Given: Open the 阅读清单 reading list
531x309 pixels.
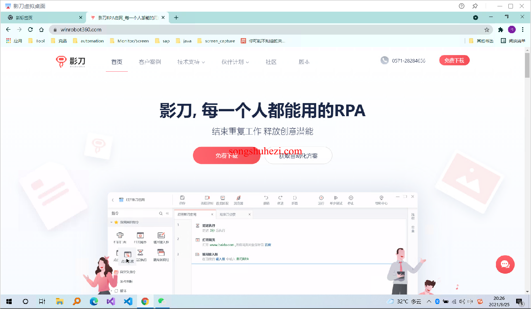Looking at the screenshot, I should point(513,41).
